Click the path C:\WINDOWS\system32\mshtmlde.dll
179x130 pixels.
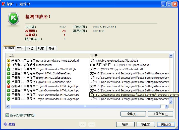click(120, 69)
